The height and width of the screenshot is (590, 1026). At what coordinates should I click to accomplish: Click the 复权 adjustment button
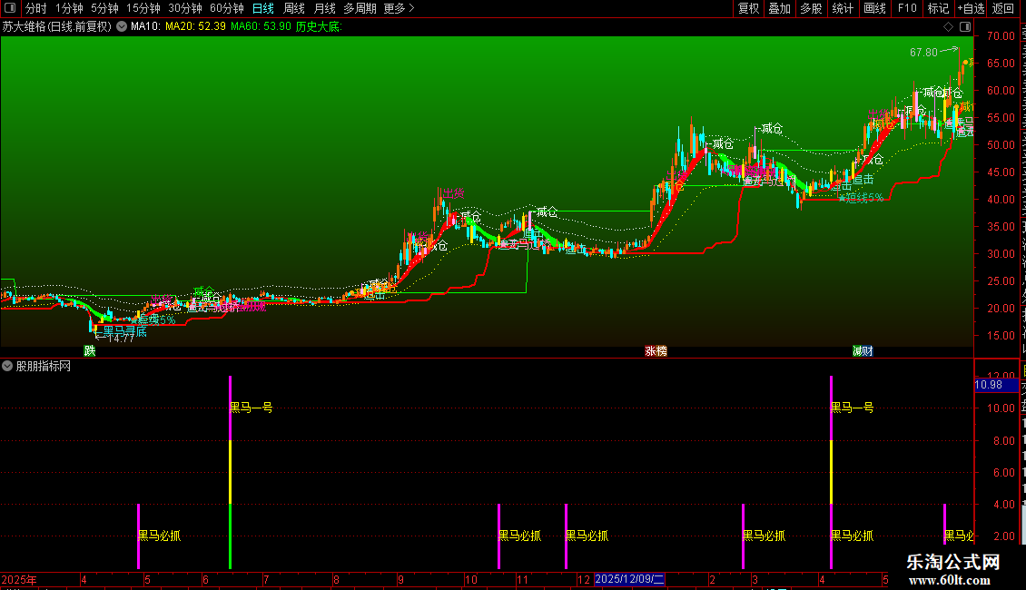748,8
